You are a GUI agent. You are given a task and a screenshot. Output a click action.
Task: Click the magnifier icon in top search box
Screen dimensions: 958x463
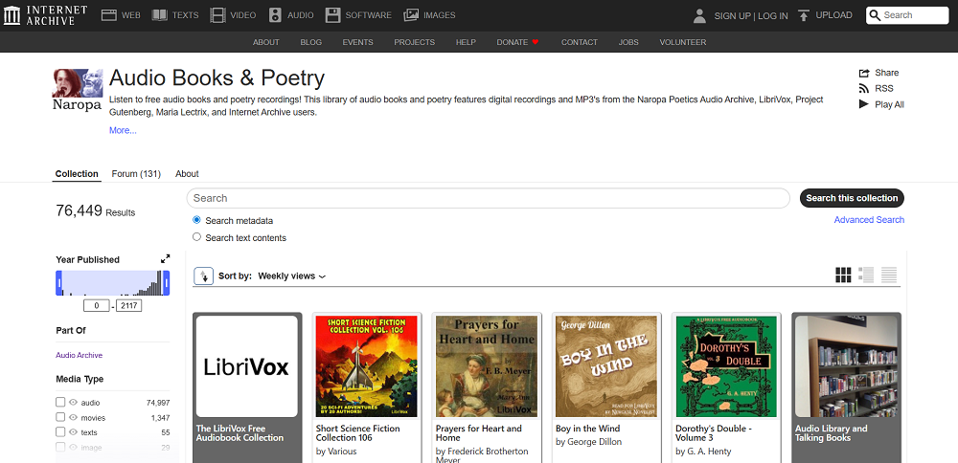pyautogui.click(x=875, y=15)
